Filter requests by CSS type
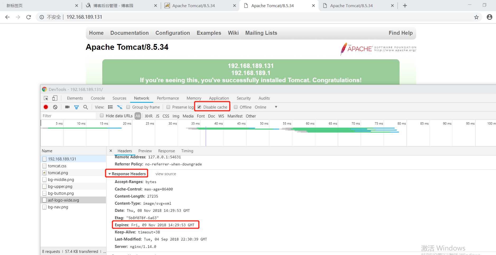The width and height of the screenshot is (496, 255). point(166,116)
